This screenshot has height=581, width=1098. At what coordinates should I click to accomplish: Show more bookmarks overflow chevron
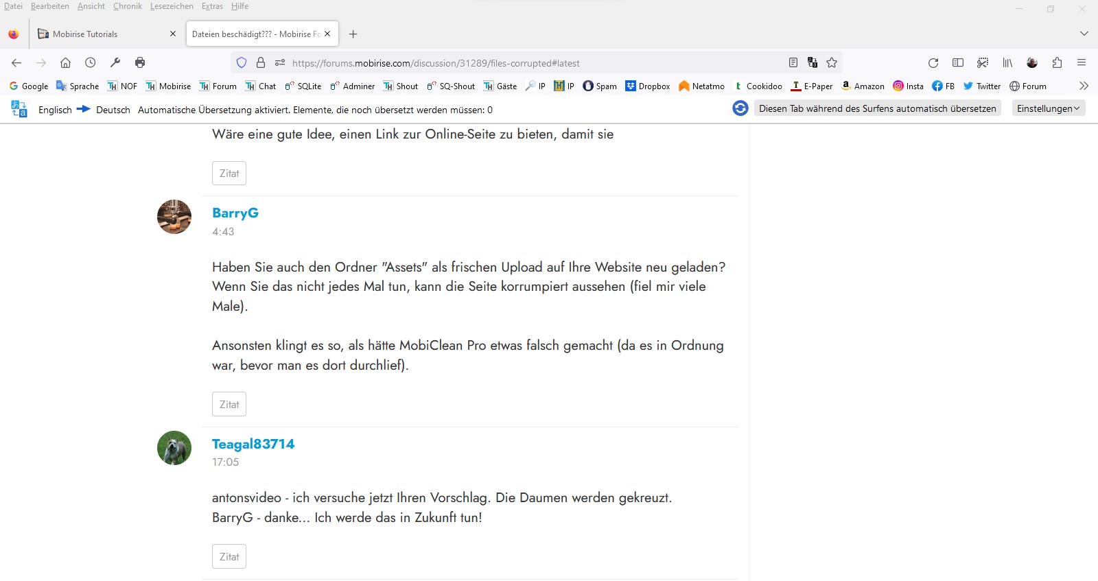[1084, 86]
